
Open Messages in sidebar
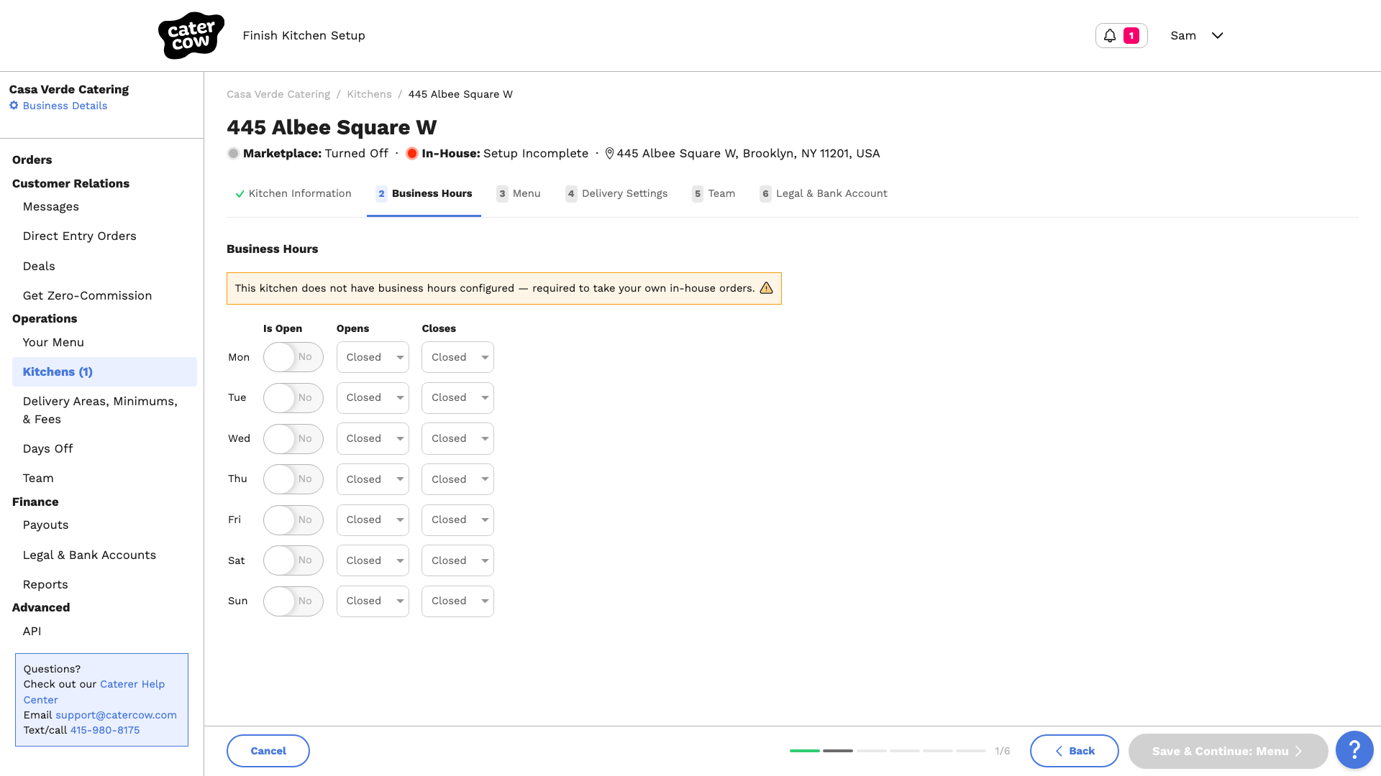click(x=51, y=207)
